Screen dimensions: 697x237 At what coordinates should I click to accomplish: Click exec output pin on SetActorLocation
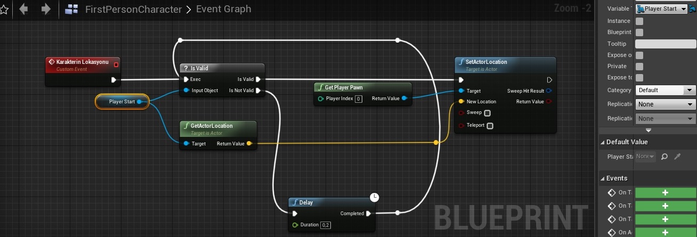tap(549, 80)
